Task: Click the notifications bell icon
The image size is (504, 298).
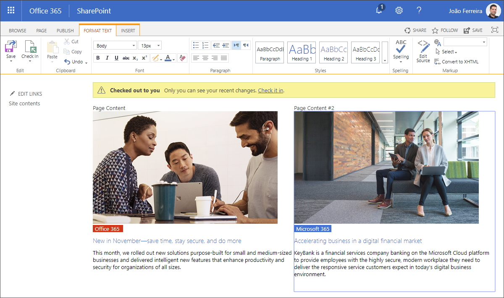Action: tap(379, 11)
